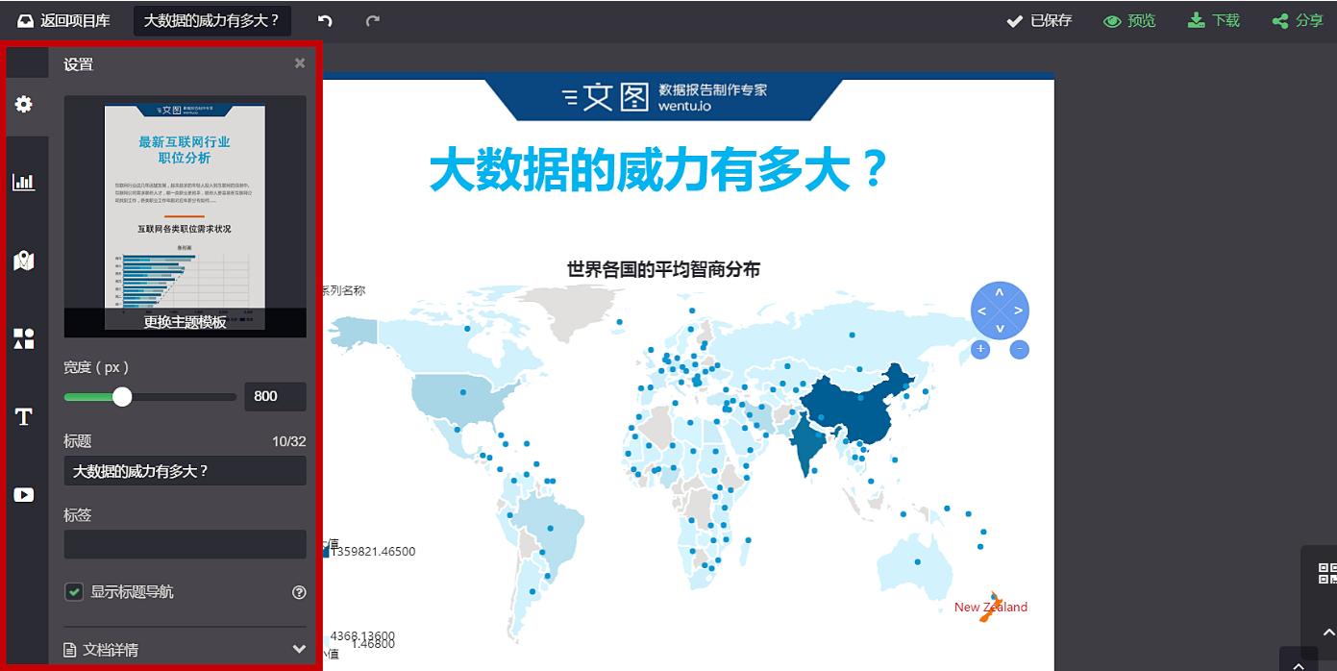This screenshot has width=1337, height=671.
Task: Click the right arrow on map navigator
Action: click(1019, 311)
